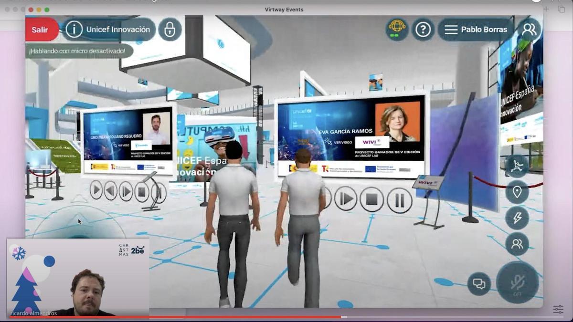Open the Unicef Innovación room info
Viewport: 573px width, 322px height.
click(109, 30)
